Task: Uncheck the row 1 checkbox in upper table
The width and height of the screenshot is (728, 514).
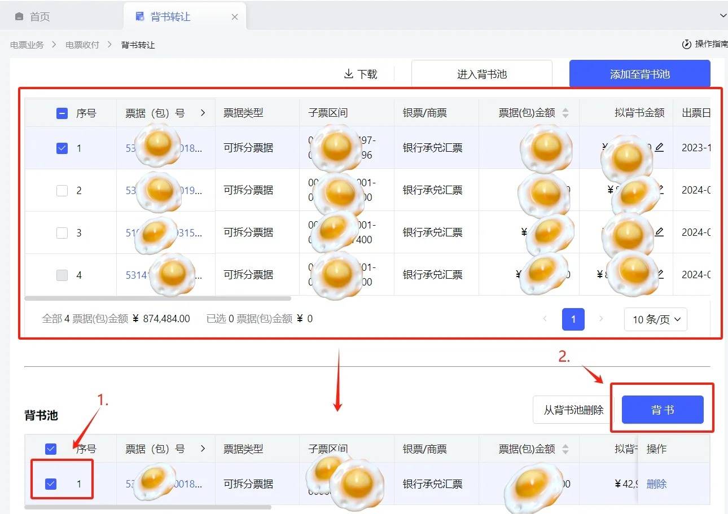Action: (62, 148)
